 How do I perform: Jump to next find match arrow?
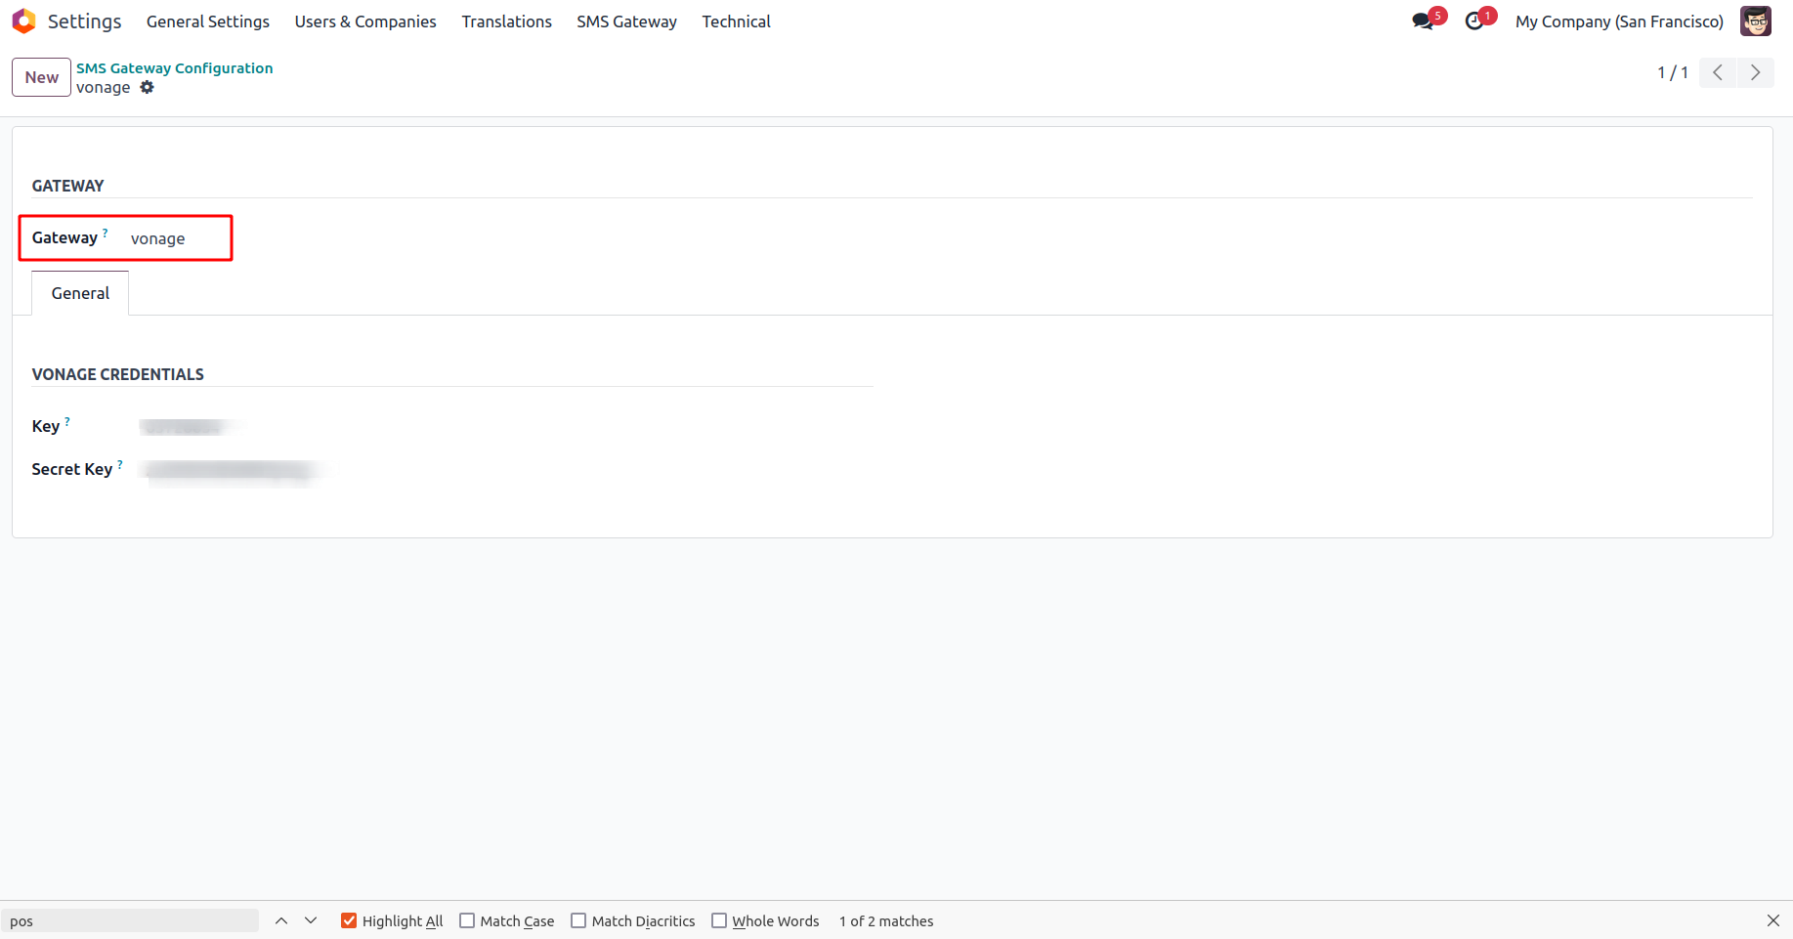311,920
